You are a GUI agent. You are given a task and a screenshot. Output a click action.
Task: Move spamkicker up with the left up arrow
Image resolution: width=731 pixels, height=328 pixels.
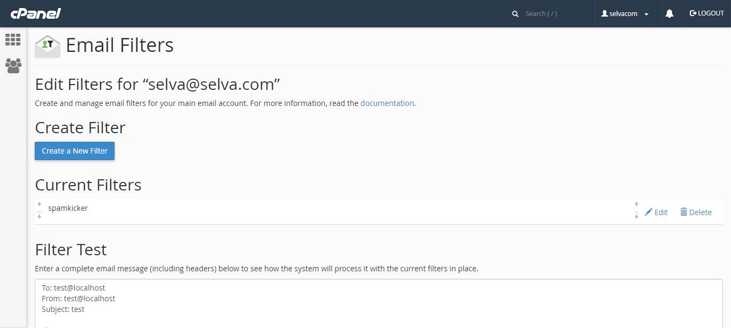39,204
